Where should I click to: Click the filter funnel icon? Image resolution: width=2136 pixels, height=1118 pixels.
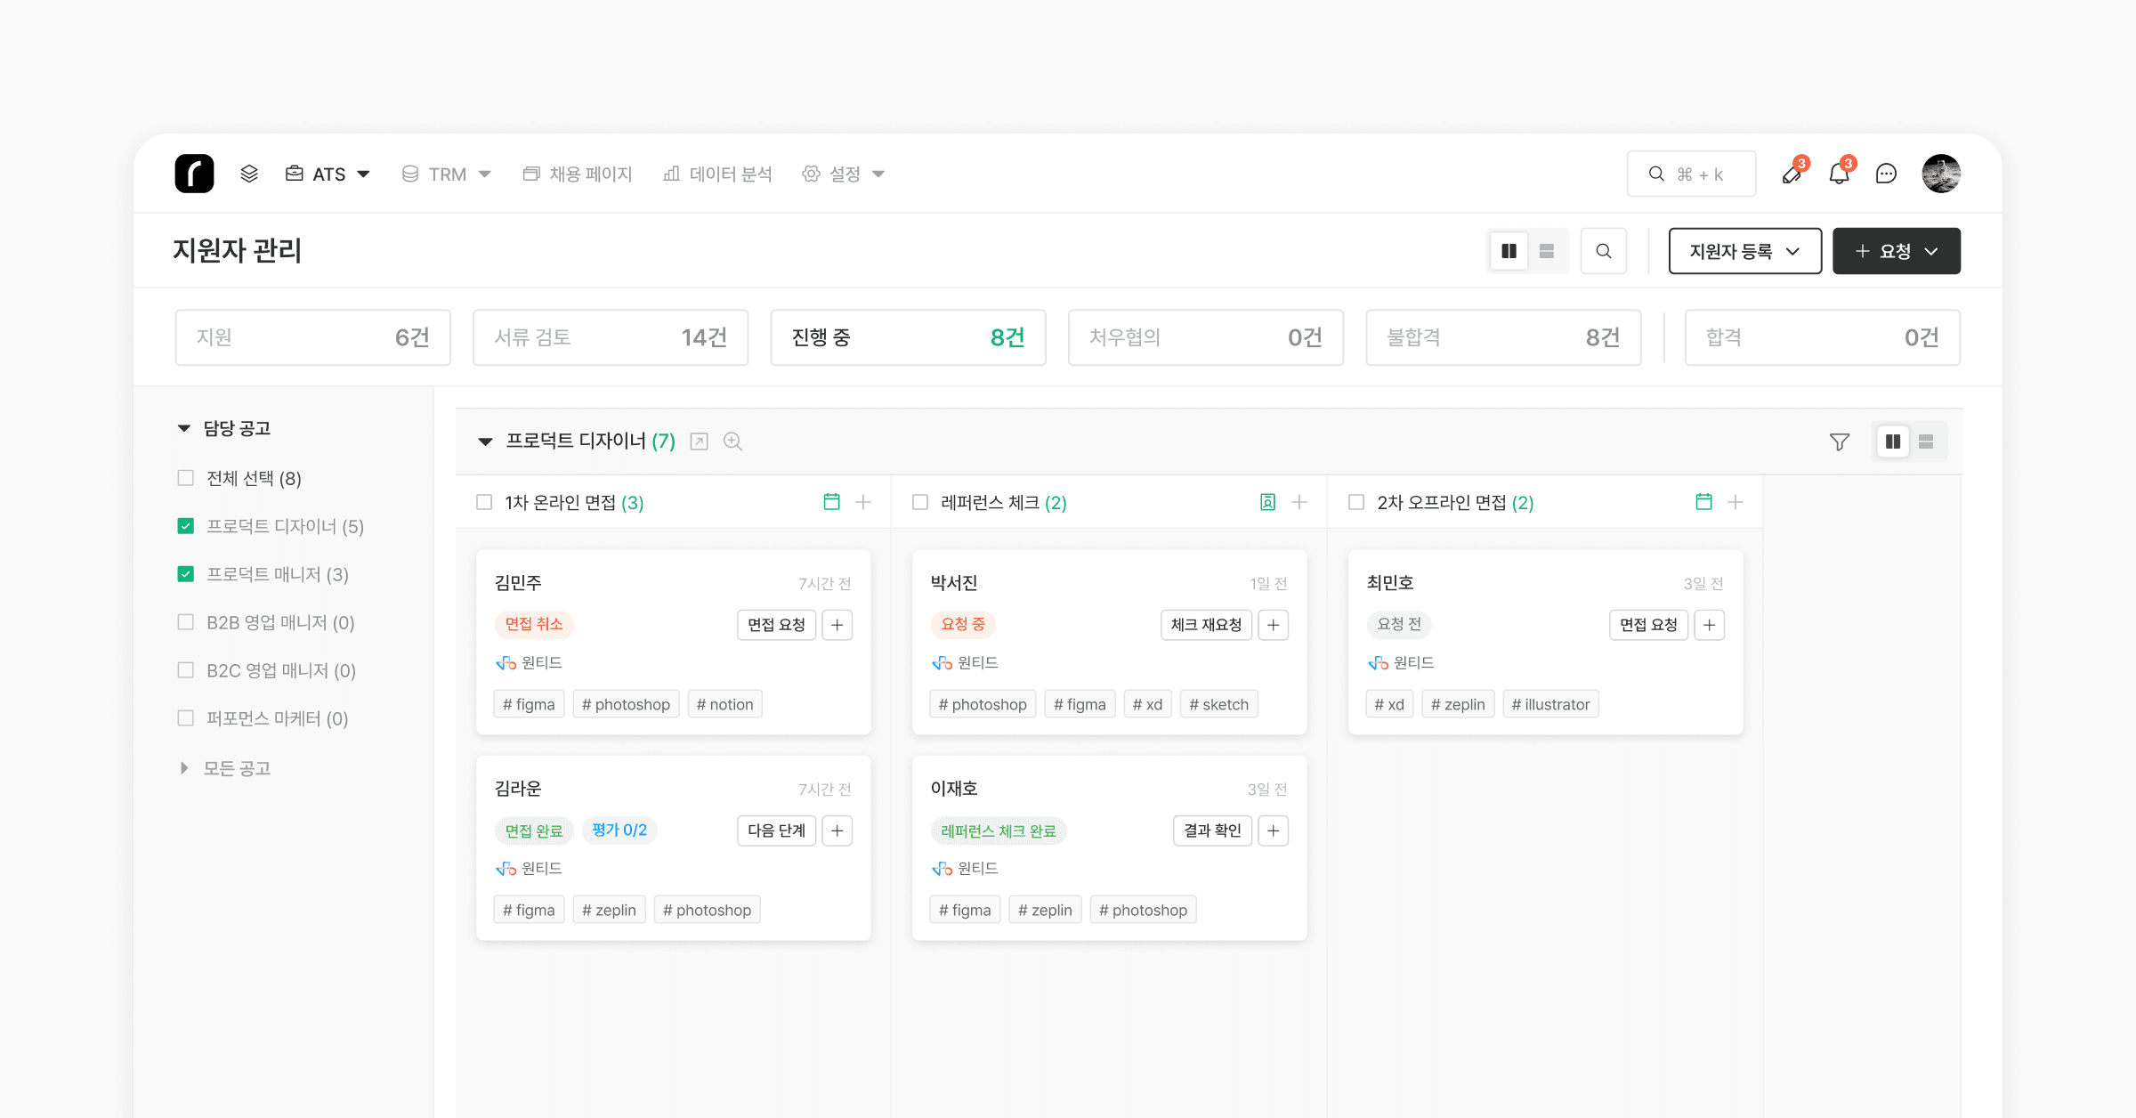(x=1839, y=442)
